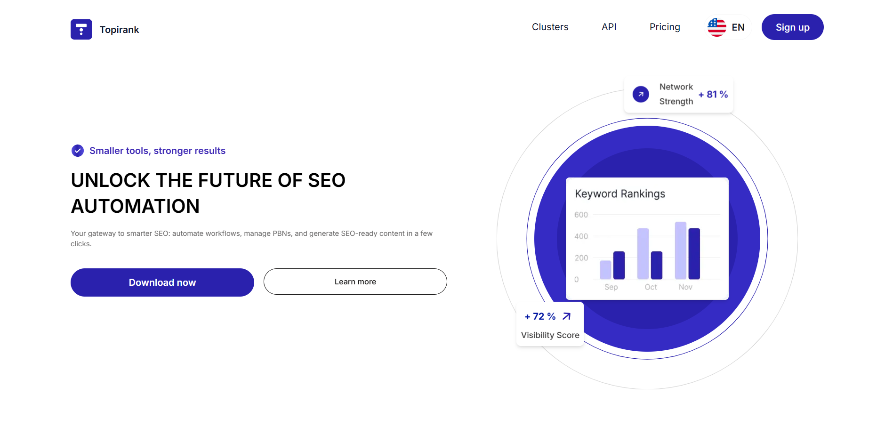Click the Sign up button
This screenshot has height=427, width=893.
point(792,27)
